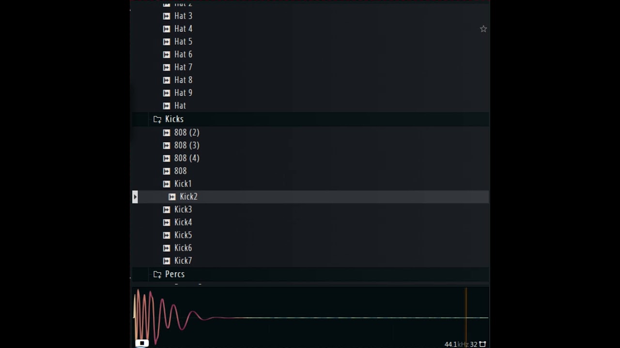Click the sample icon beside Hat 9

(167, 93)
